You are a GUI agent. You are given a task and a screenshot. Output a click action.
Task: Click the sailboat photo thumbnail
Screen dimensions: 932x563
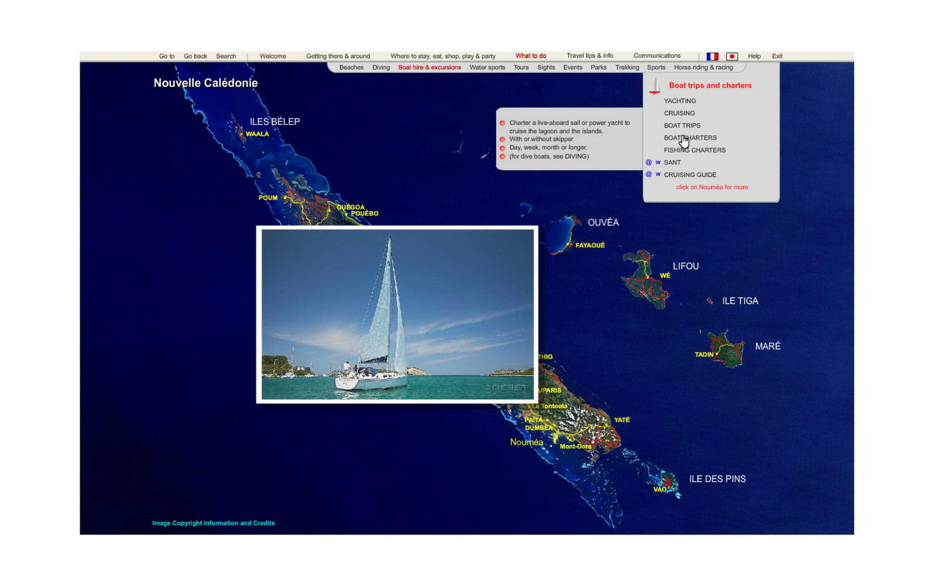click(397, 315)
